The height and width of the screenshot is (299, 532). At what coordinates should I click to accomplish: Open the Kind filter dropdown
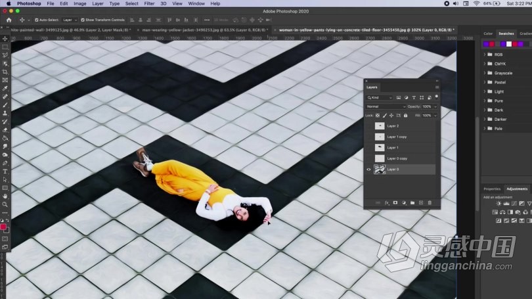380,98
